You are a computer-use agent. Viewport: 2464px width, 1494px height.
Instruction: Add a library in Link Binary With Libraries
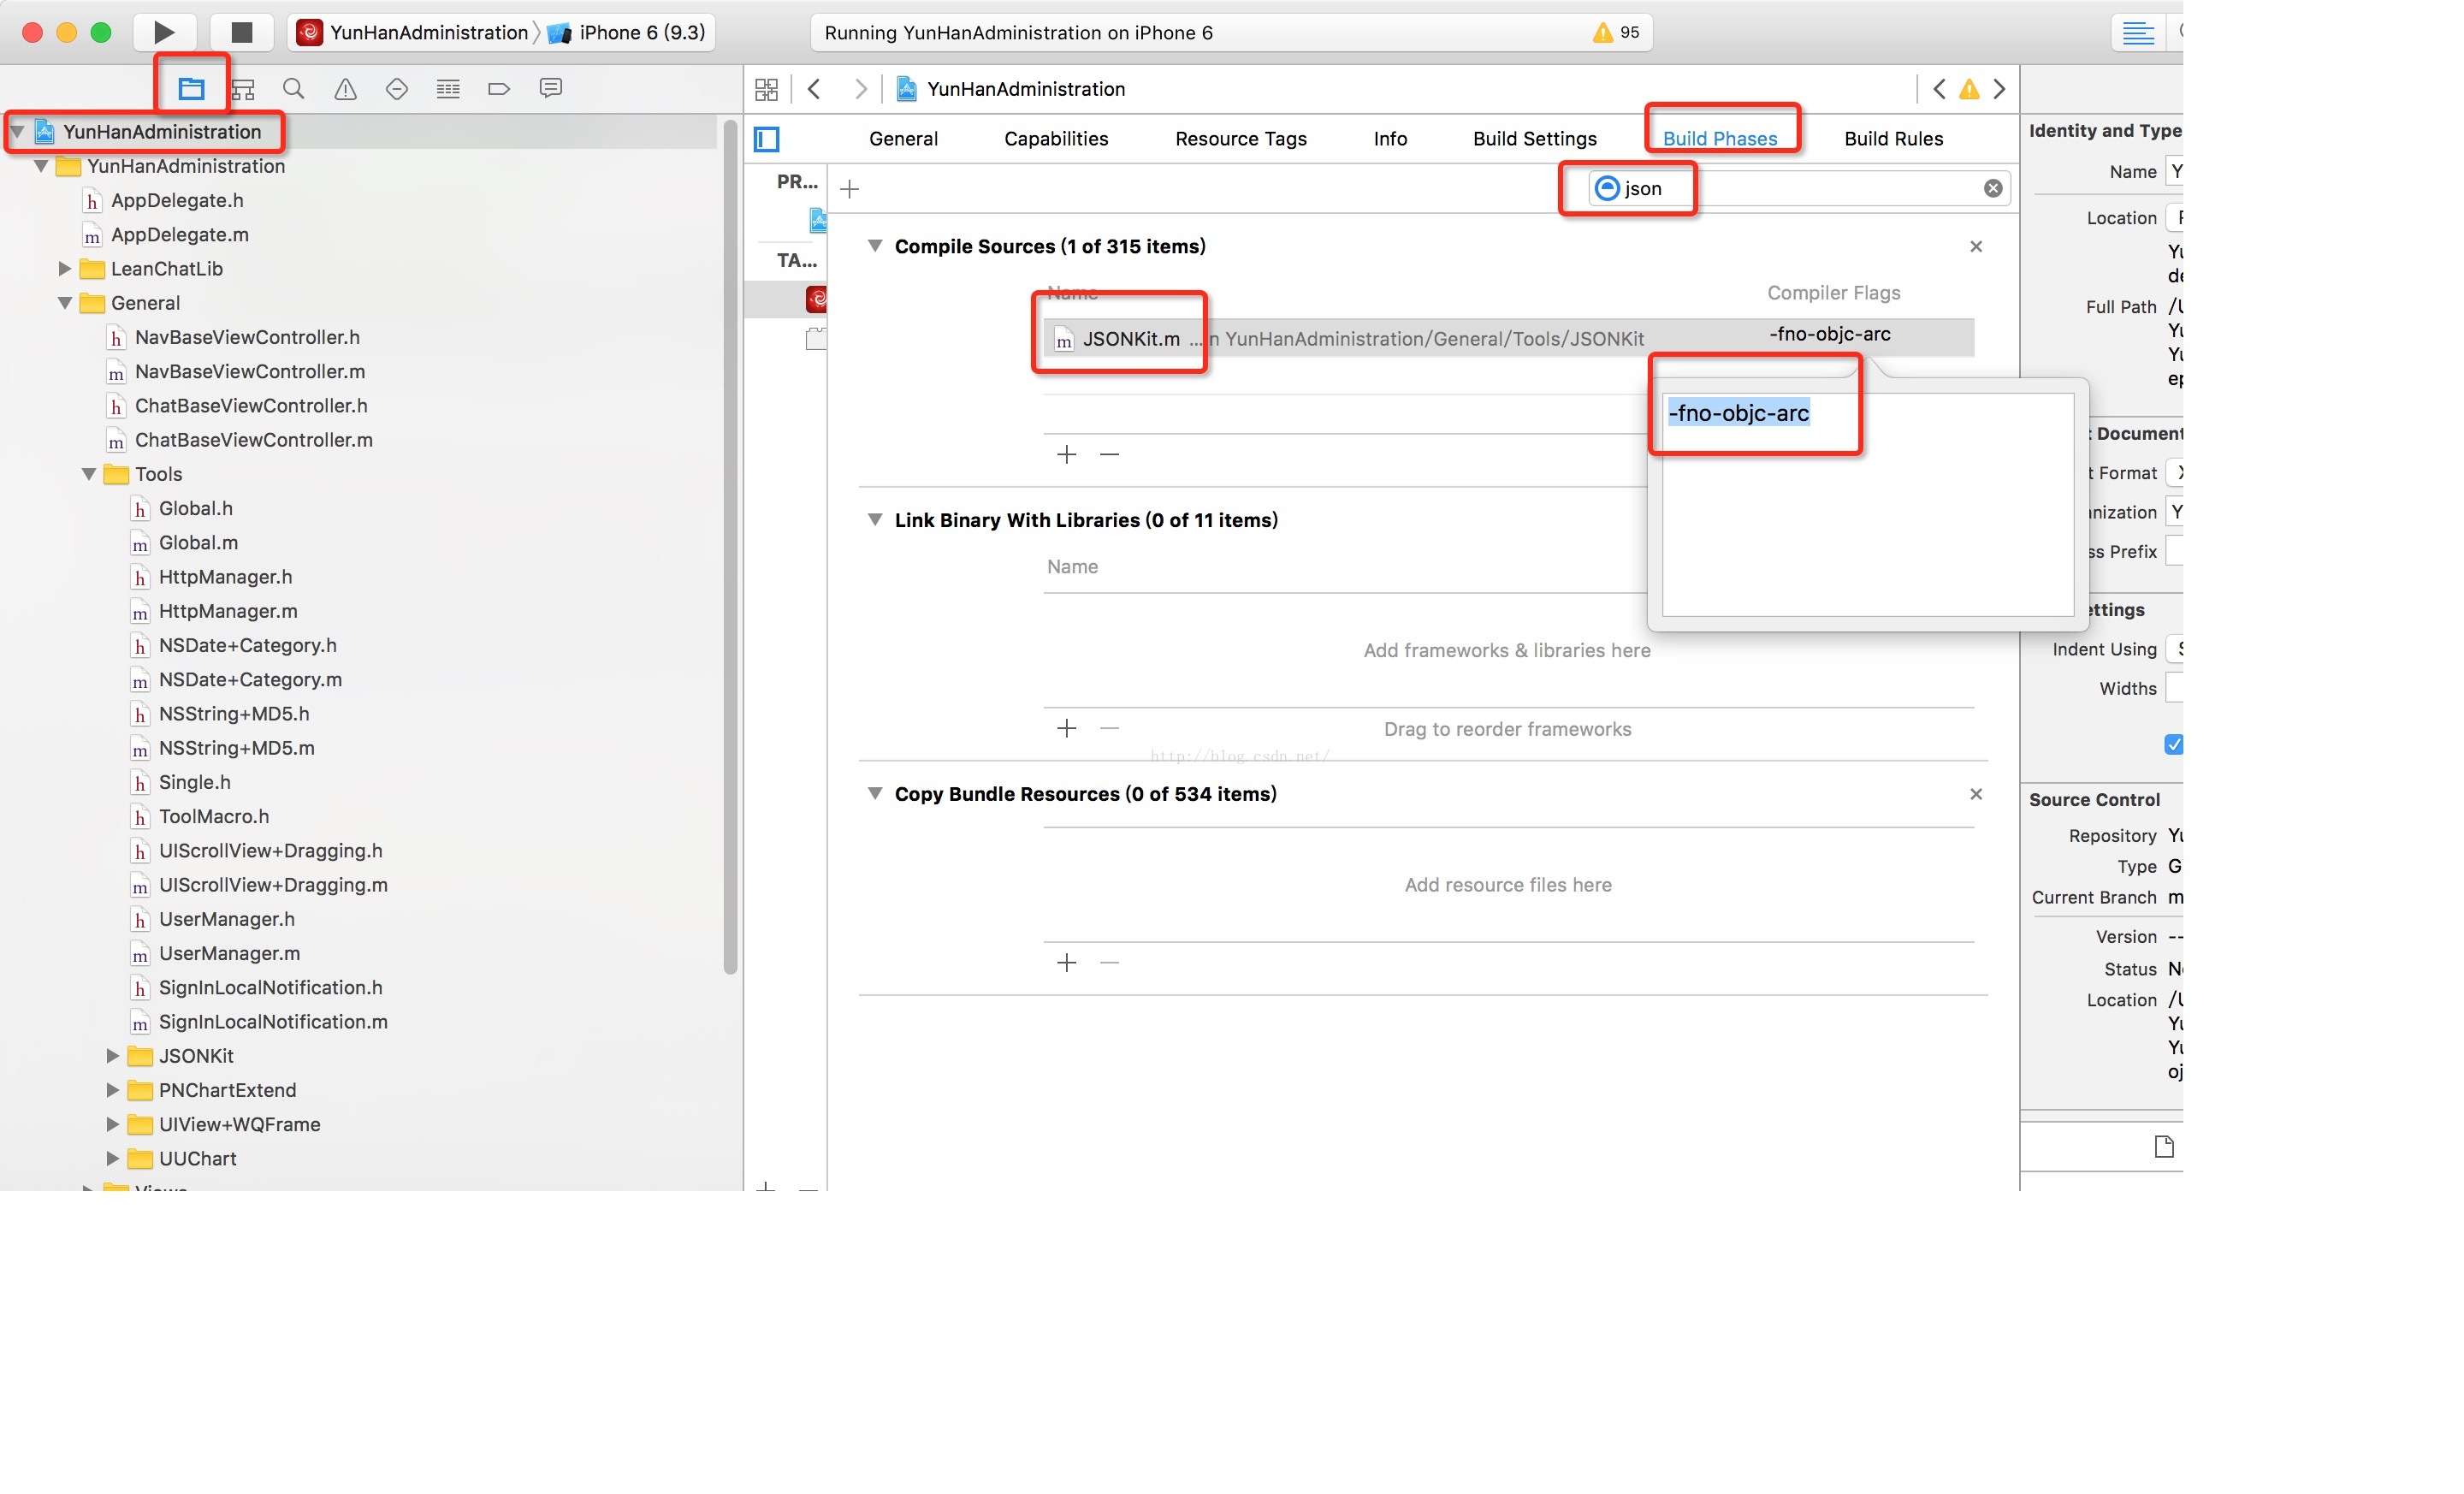[x=1067, y=728]
